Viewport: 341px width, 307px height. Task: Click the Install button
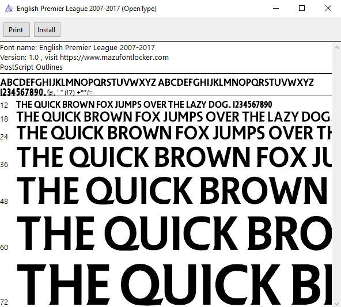(x=47, y=29)
